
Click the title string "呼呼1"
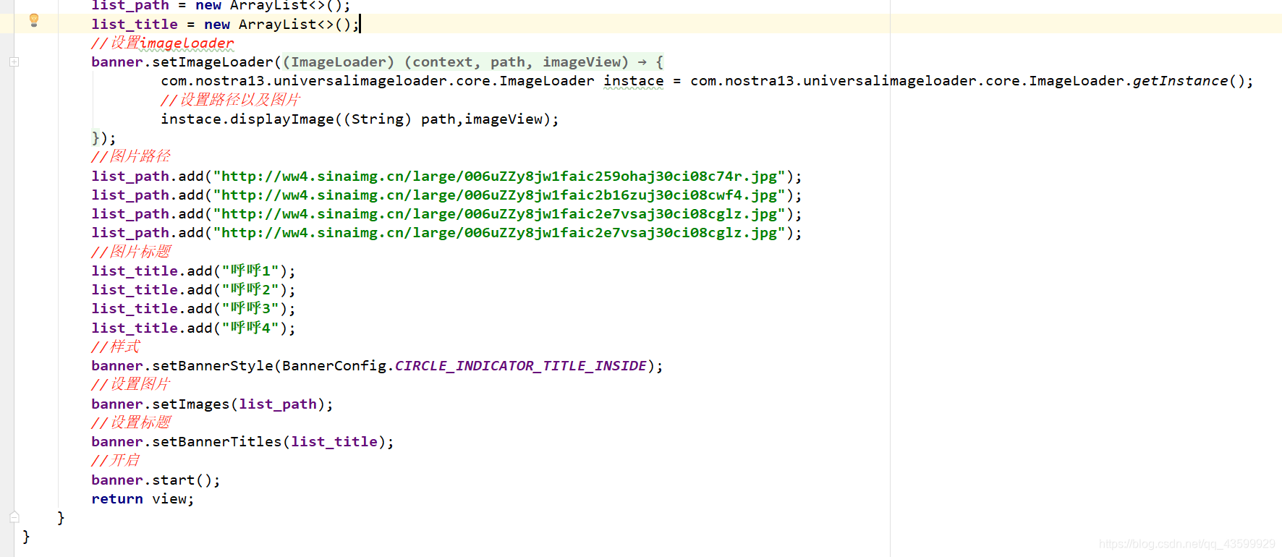pyautogui.click(x=250, y=271)
